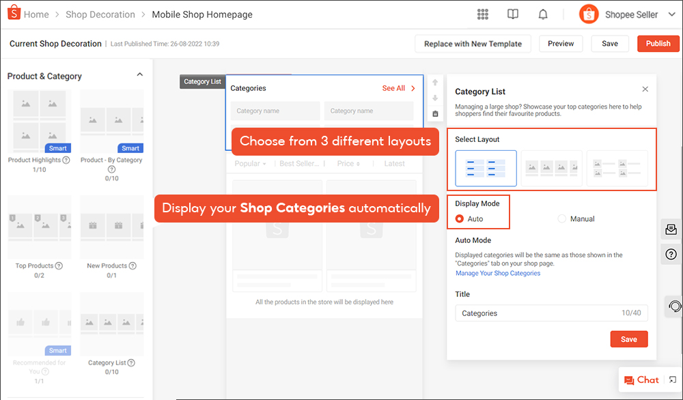Select Manual display mode
The height and width of the screenshot is (400, 683).
coord(562,219)
